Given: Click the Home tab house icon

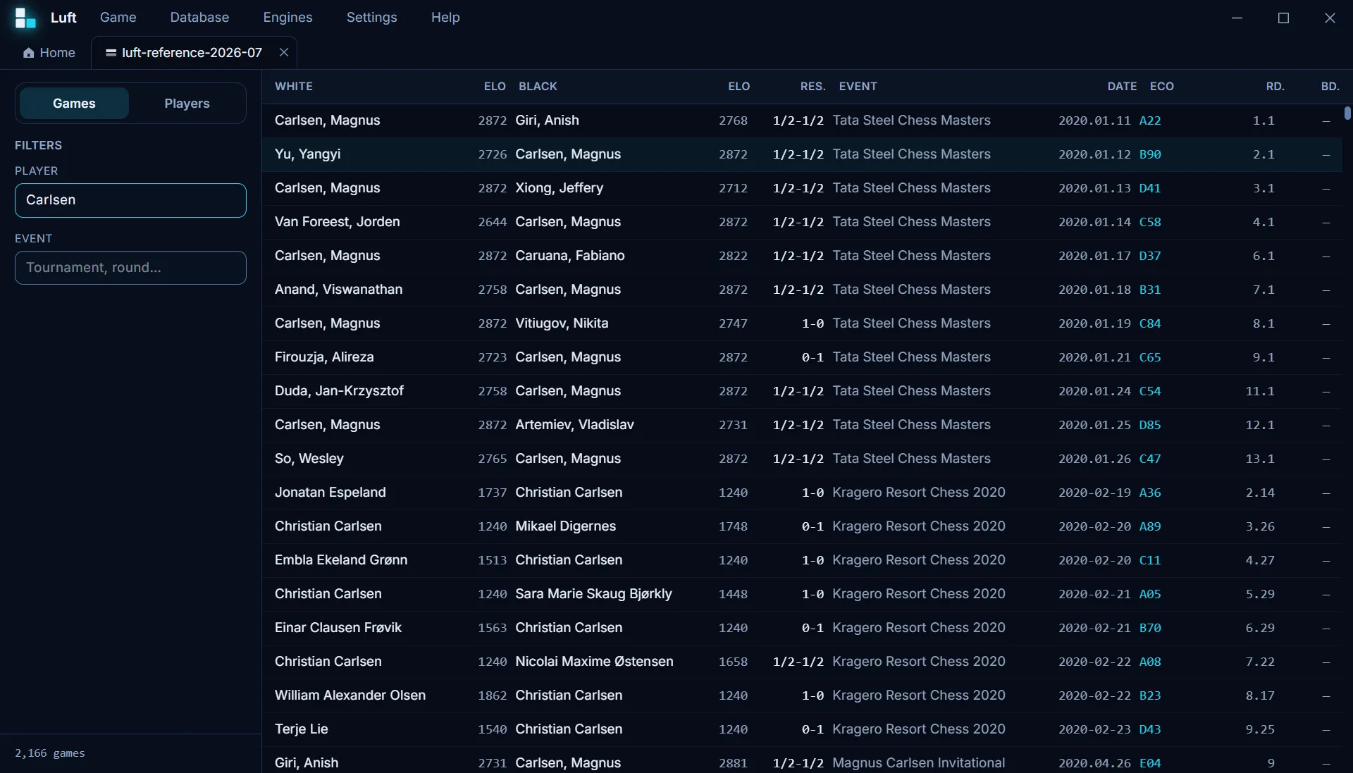Looking at the screenshot, I should pos(29,53).
